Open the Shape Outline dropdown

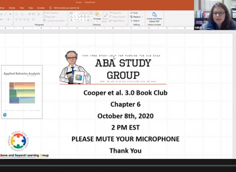tap(118, 17)
